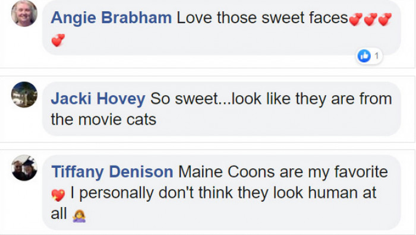Click Jacki Hovey's round avatar

24,94
